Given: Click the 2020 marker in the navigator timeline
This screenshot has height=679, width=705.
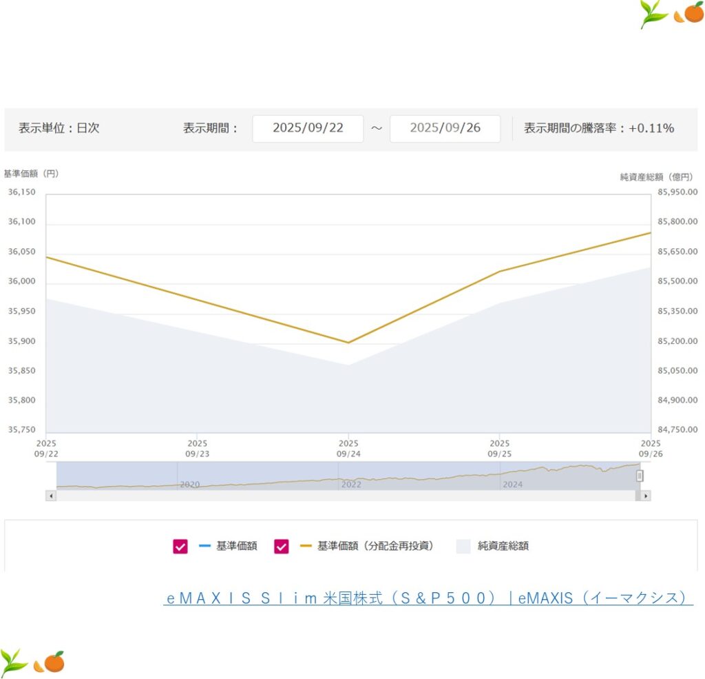Looking at the screenshot, I should click(189, 485).
